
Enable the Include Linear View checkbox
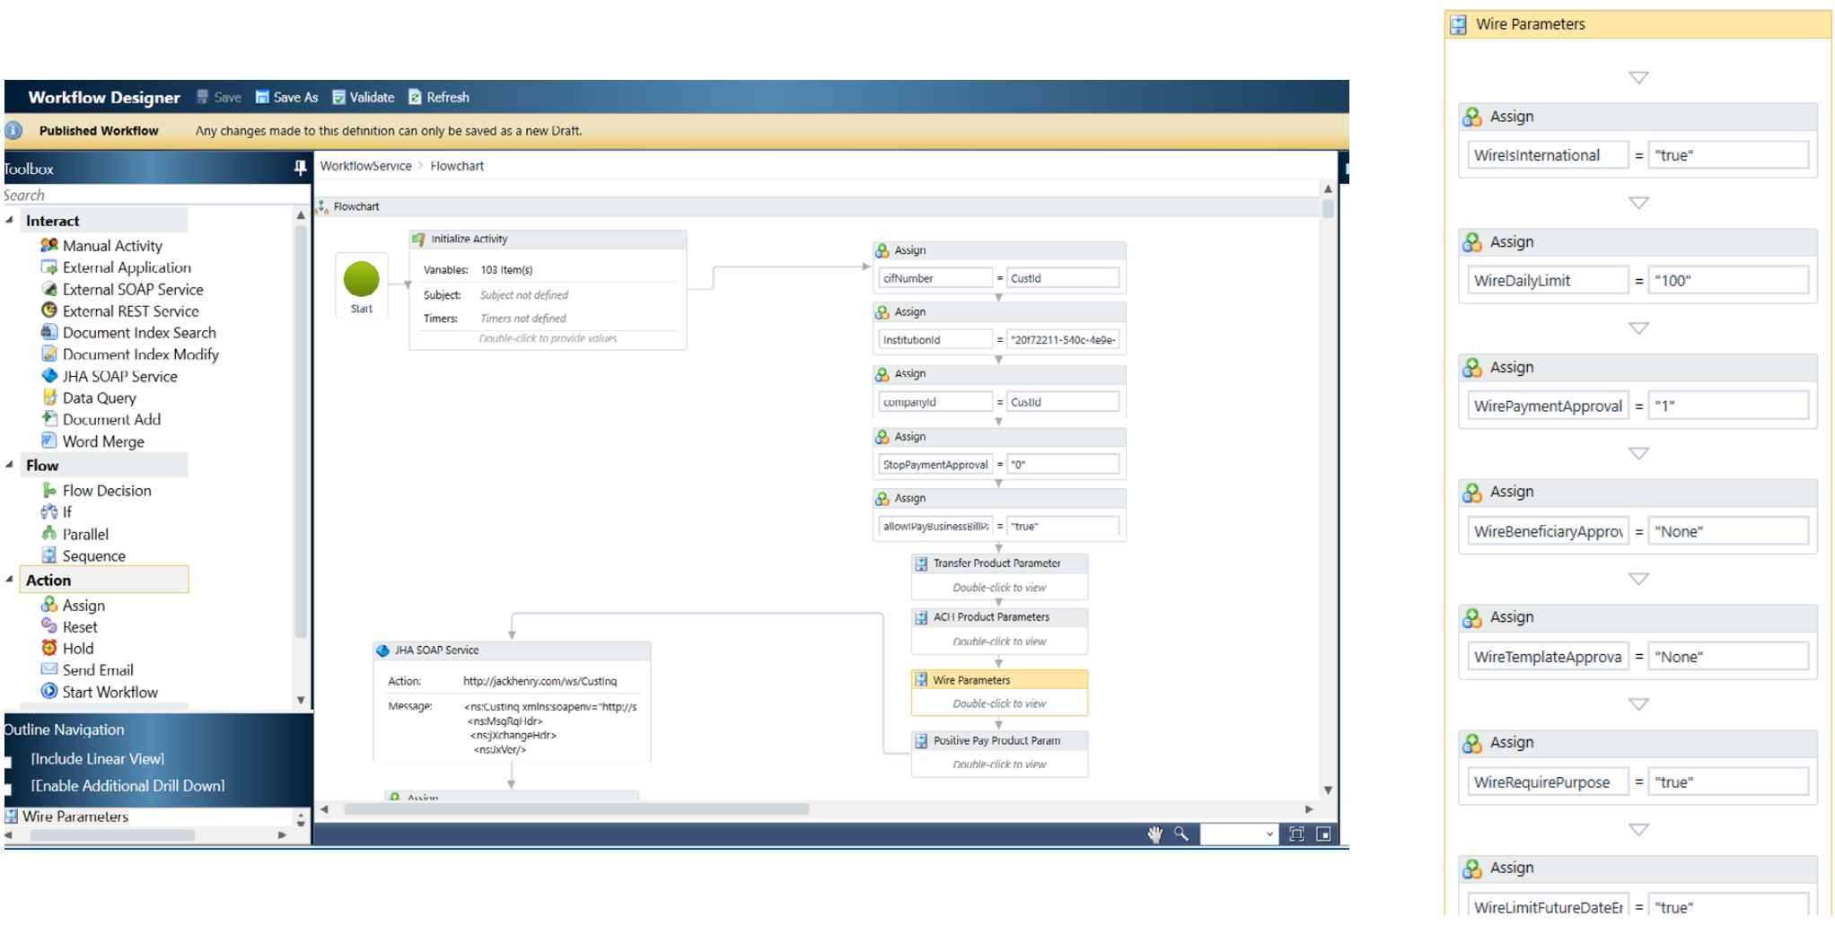8,762
